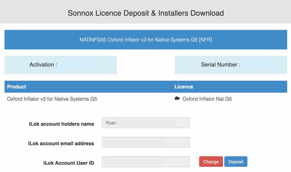This screenshot has height=172, width=291.
Task: Click the cloud icon beside Oxford Inflator Nat G5
Action: point(177,98)
